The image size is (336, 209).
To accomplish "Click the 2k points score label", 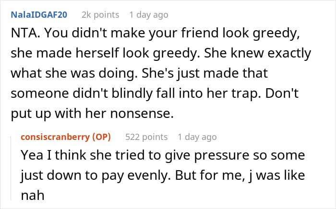I will (x=100, y=15).
